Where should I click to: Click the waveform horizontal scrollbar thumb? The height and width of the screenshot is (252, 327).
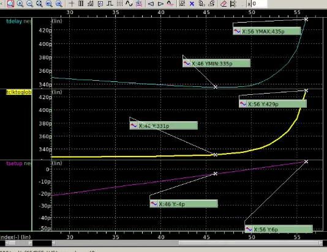pyautogui.click(x=248, y=243)
